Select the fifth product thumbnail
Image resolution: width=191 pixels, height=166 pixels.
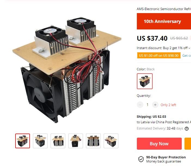pyautogui.click(x=93, y=141)
